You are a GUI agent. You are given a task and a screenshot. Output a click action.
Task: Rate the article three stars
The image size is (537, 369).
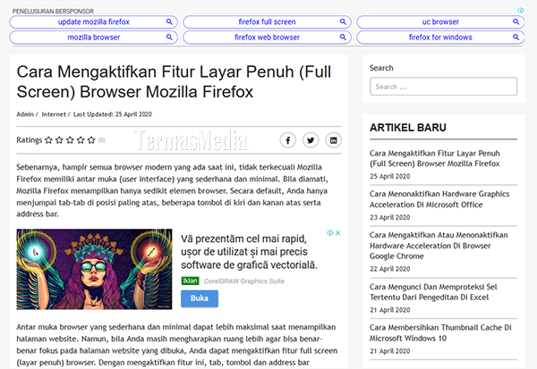pyautogui.click(x=70, y=140)
